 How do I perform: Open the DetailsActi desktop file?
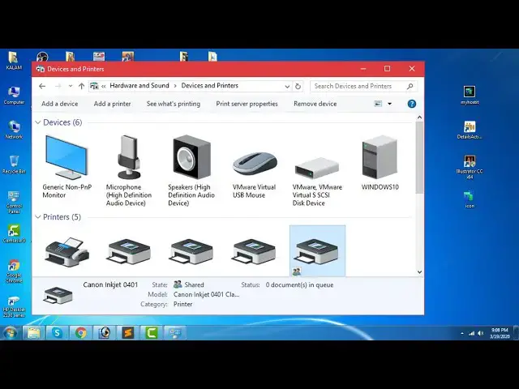[470, 130]
